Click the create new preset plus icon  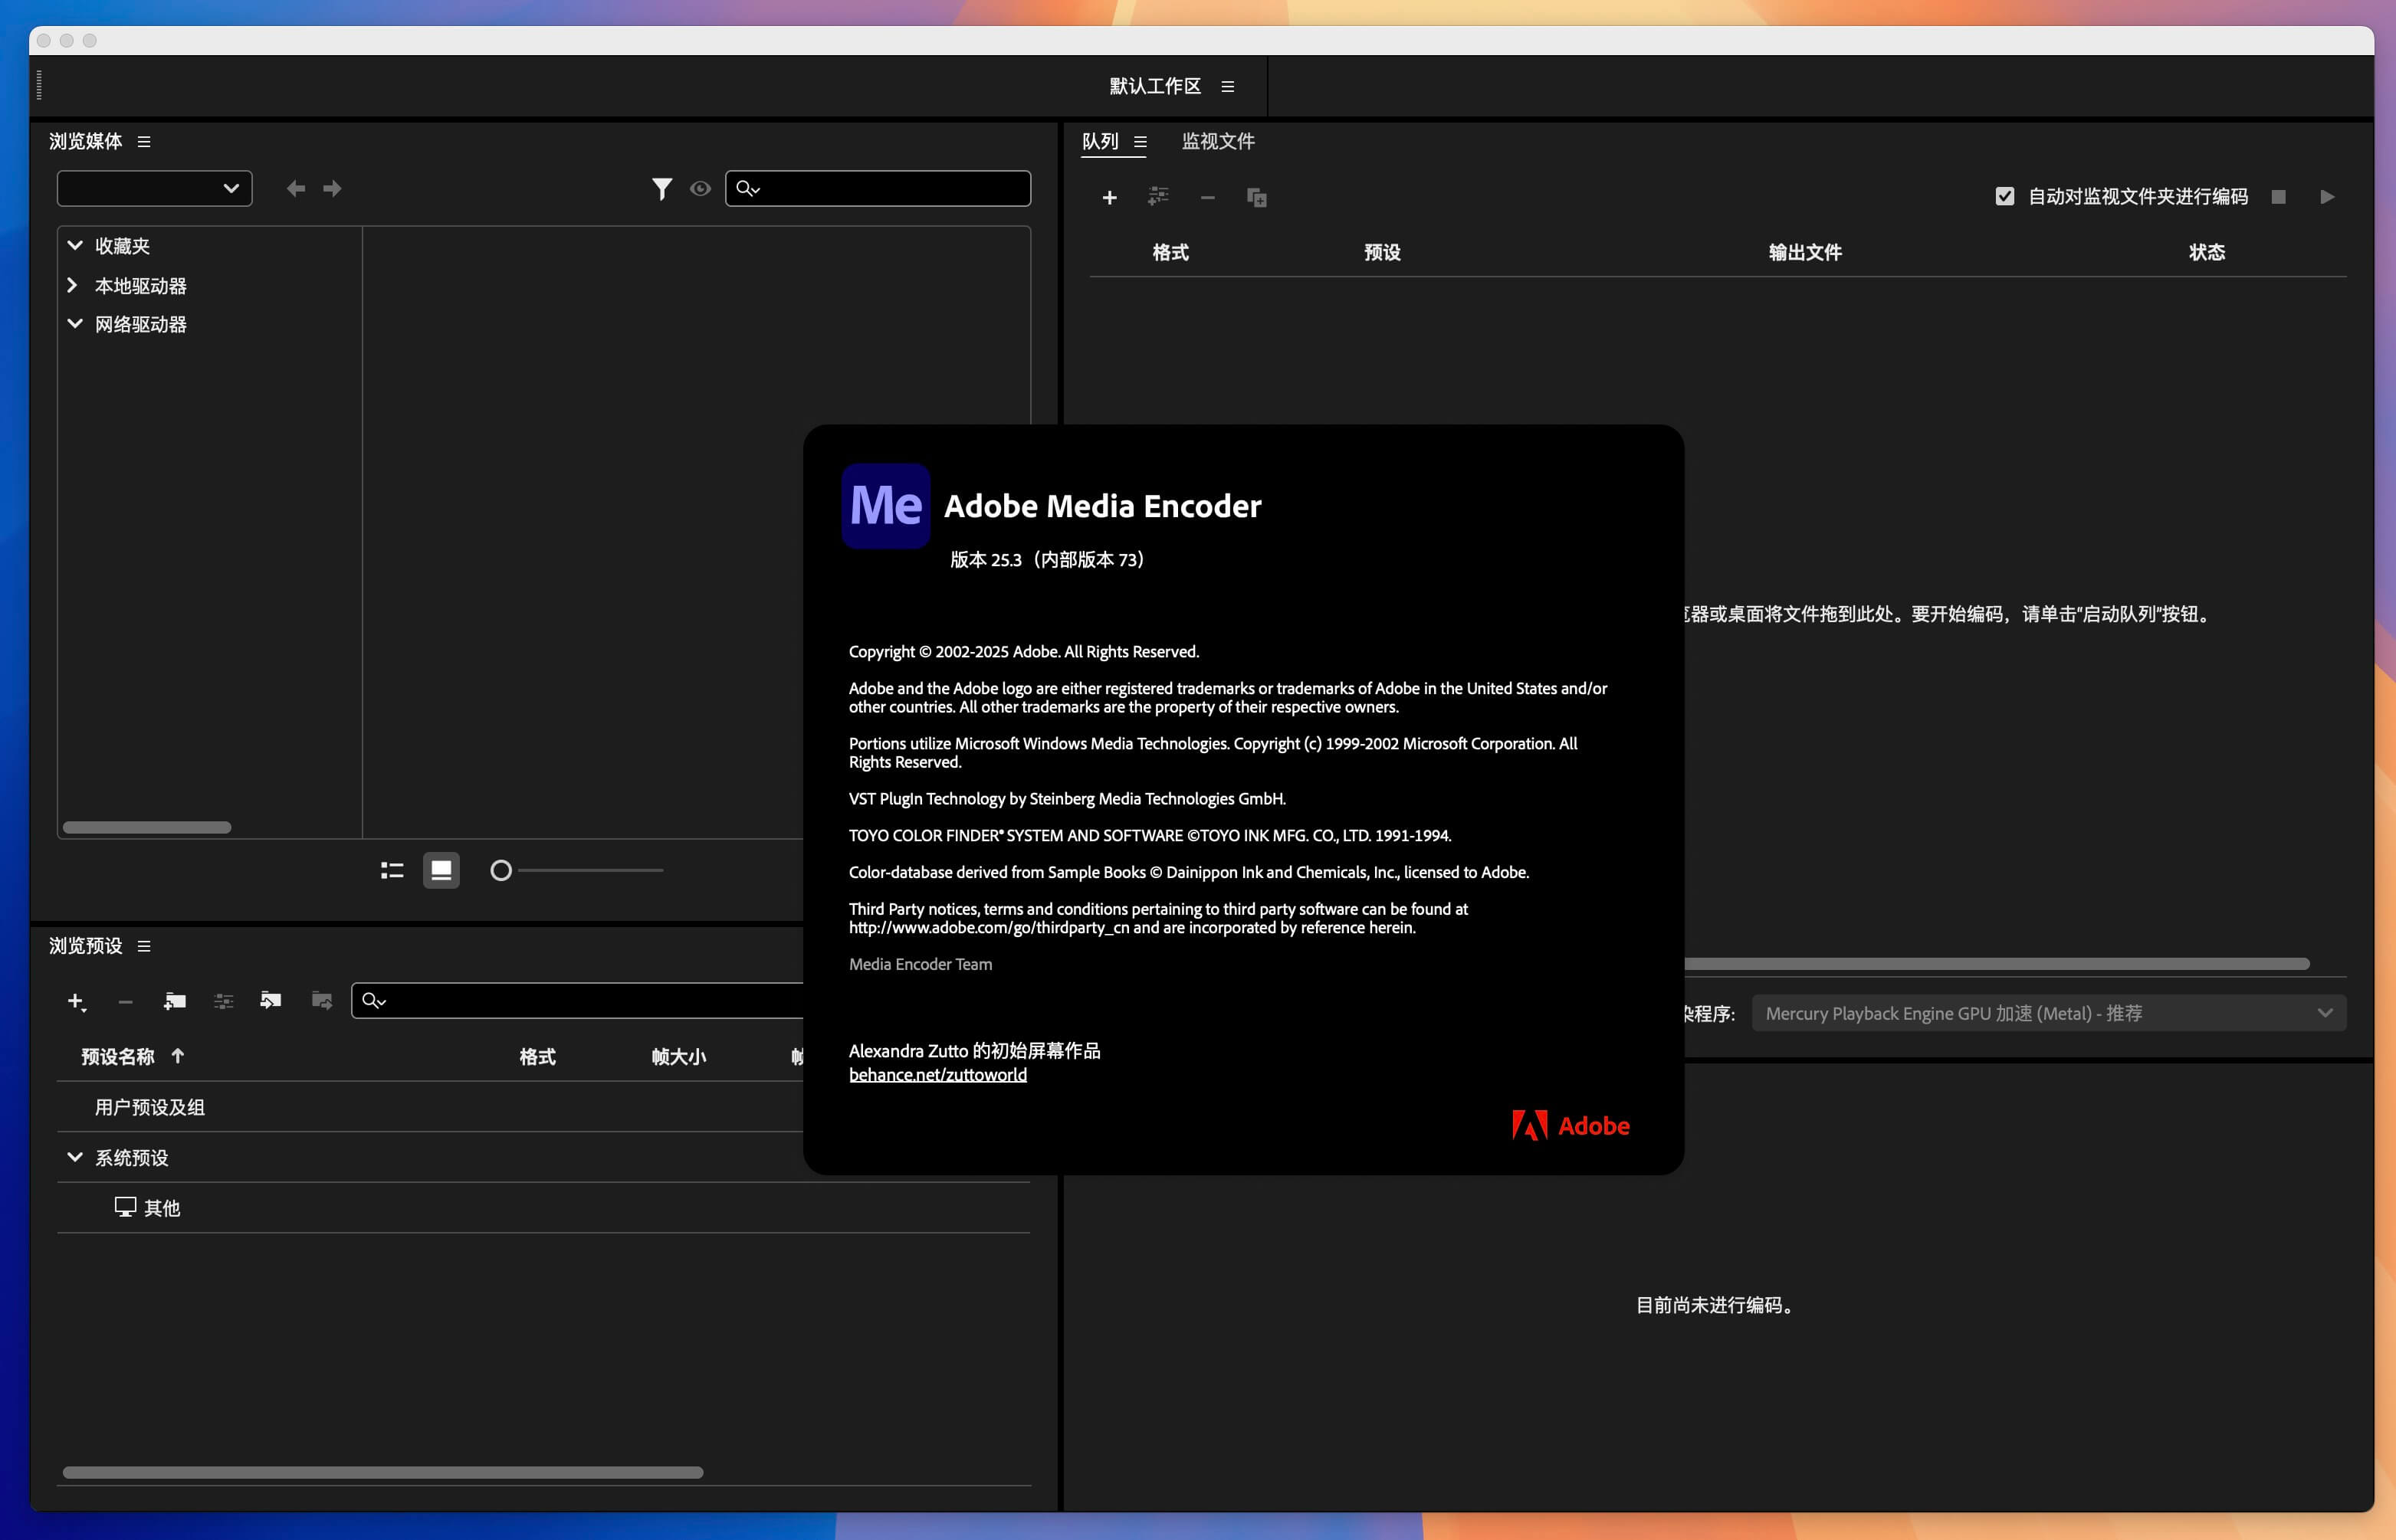click(76, 1001)
